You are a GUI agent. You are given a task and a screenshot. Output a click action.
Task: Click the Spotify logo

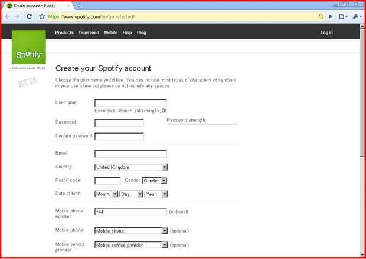coord(29,47)
